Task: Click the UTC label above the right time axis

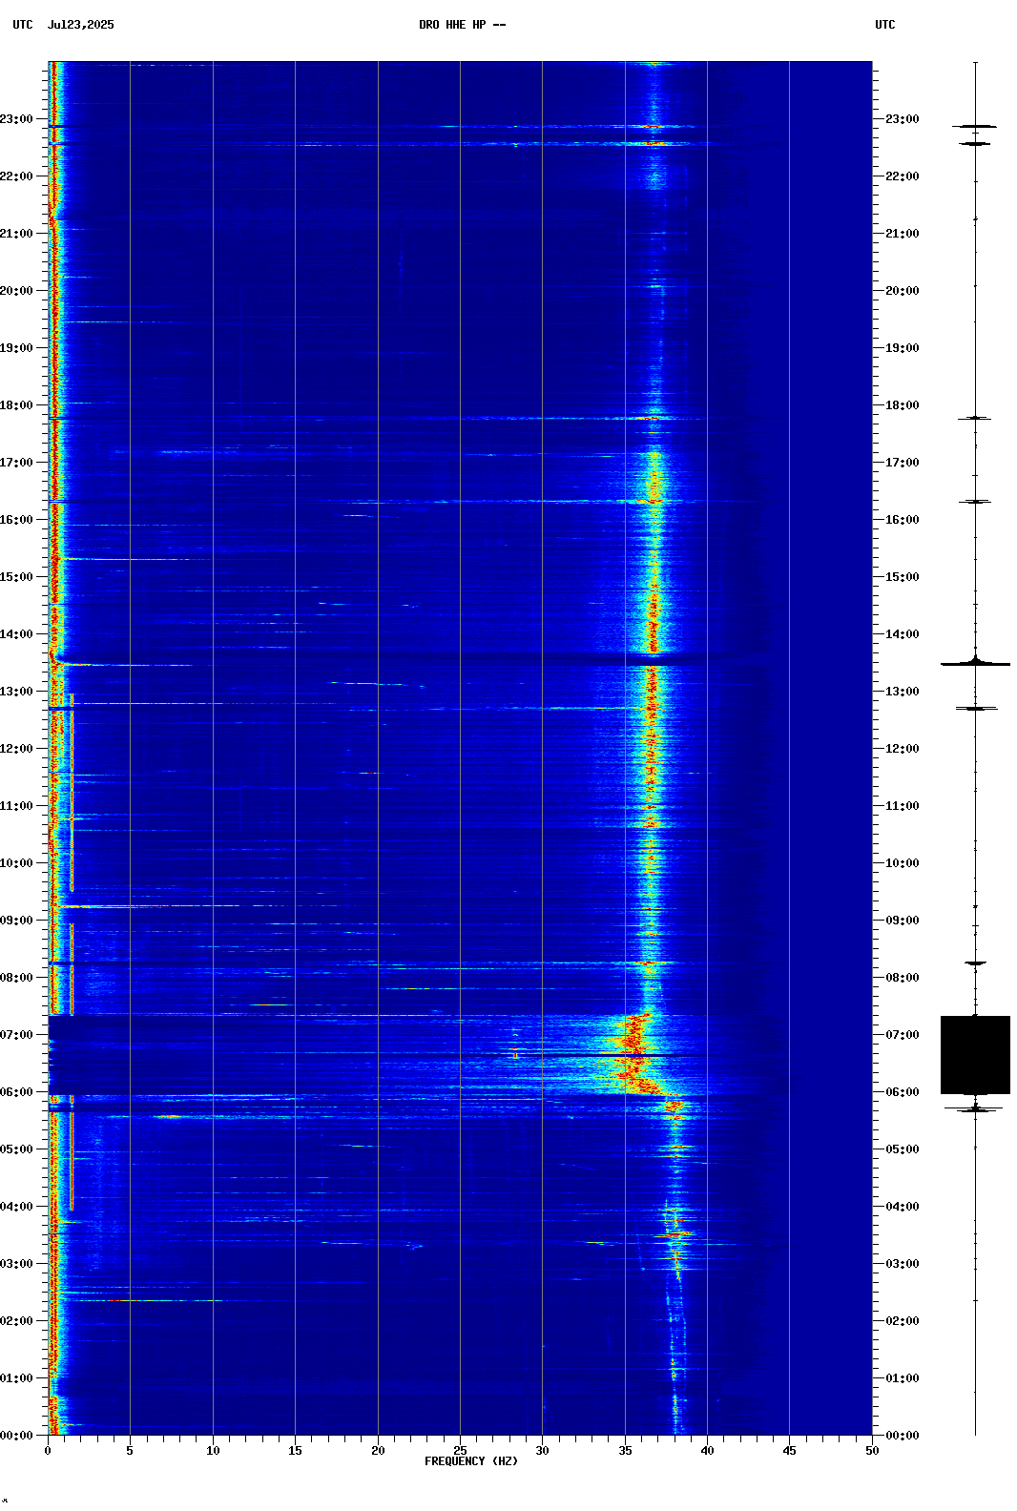Action: point(885,25)
